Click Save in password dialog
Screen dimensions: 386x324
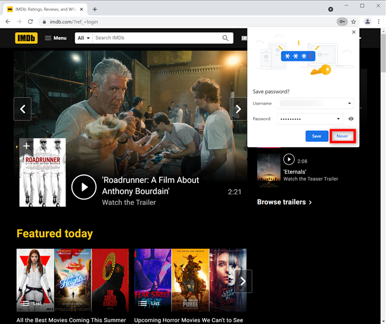pyautogui.click(x=316, y=136)
